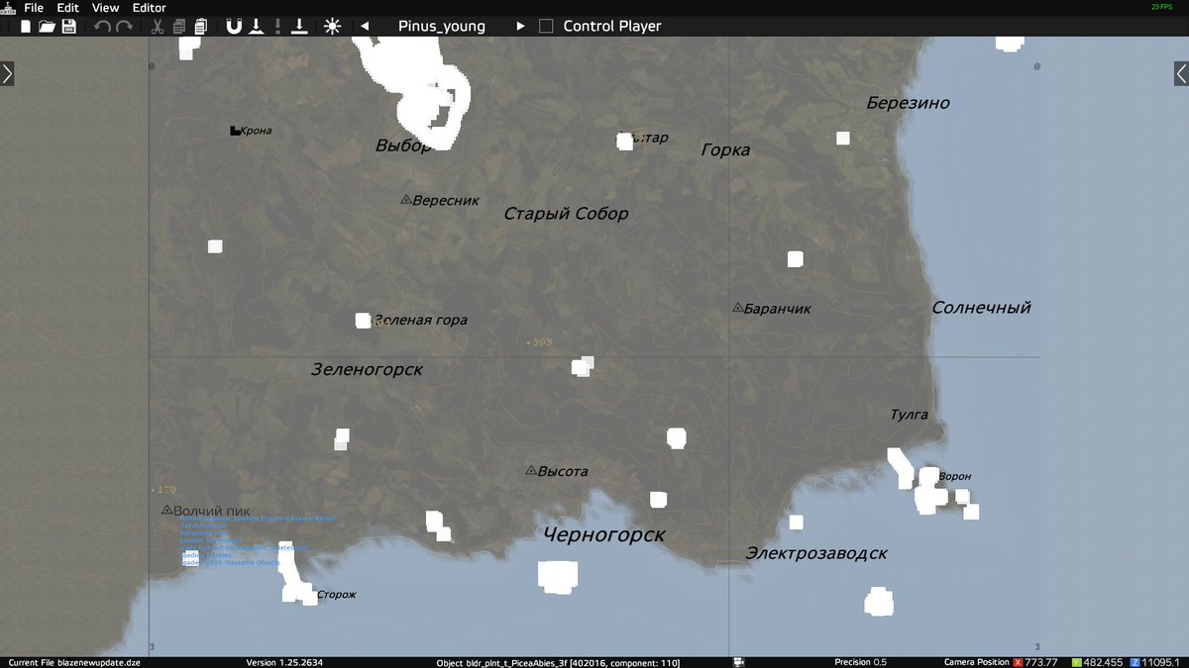Click the Pinus_young object selector
The image size is (1189, 668).
tap(441, 27)
